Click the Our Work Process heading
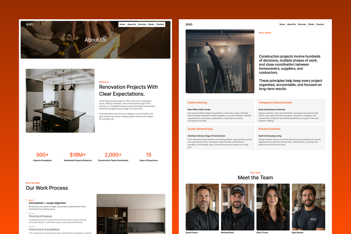351x234 pixels. tap(47, 188)
